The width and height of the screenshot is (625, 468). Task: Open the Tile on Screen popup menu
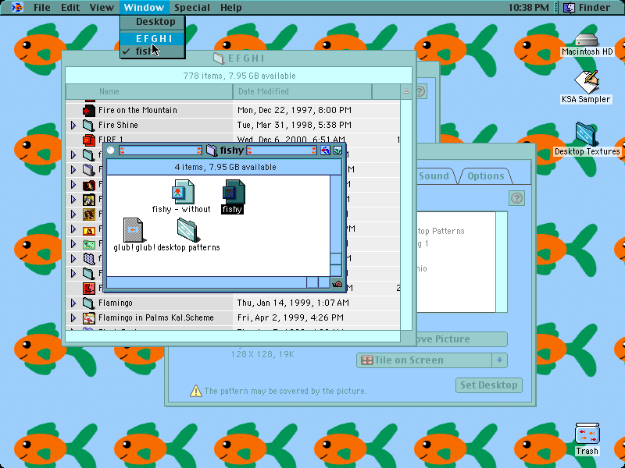click(432, 360)
